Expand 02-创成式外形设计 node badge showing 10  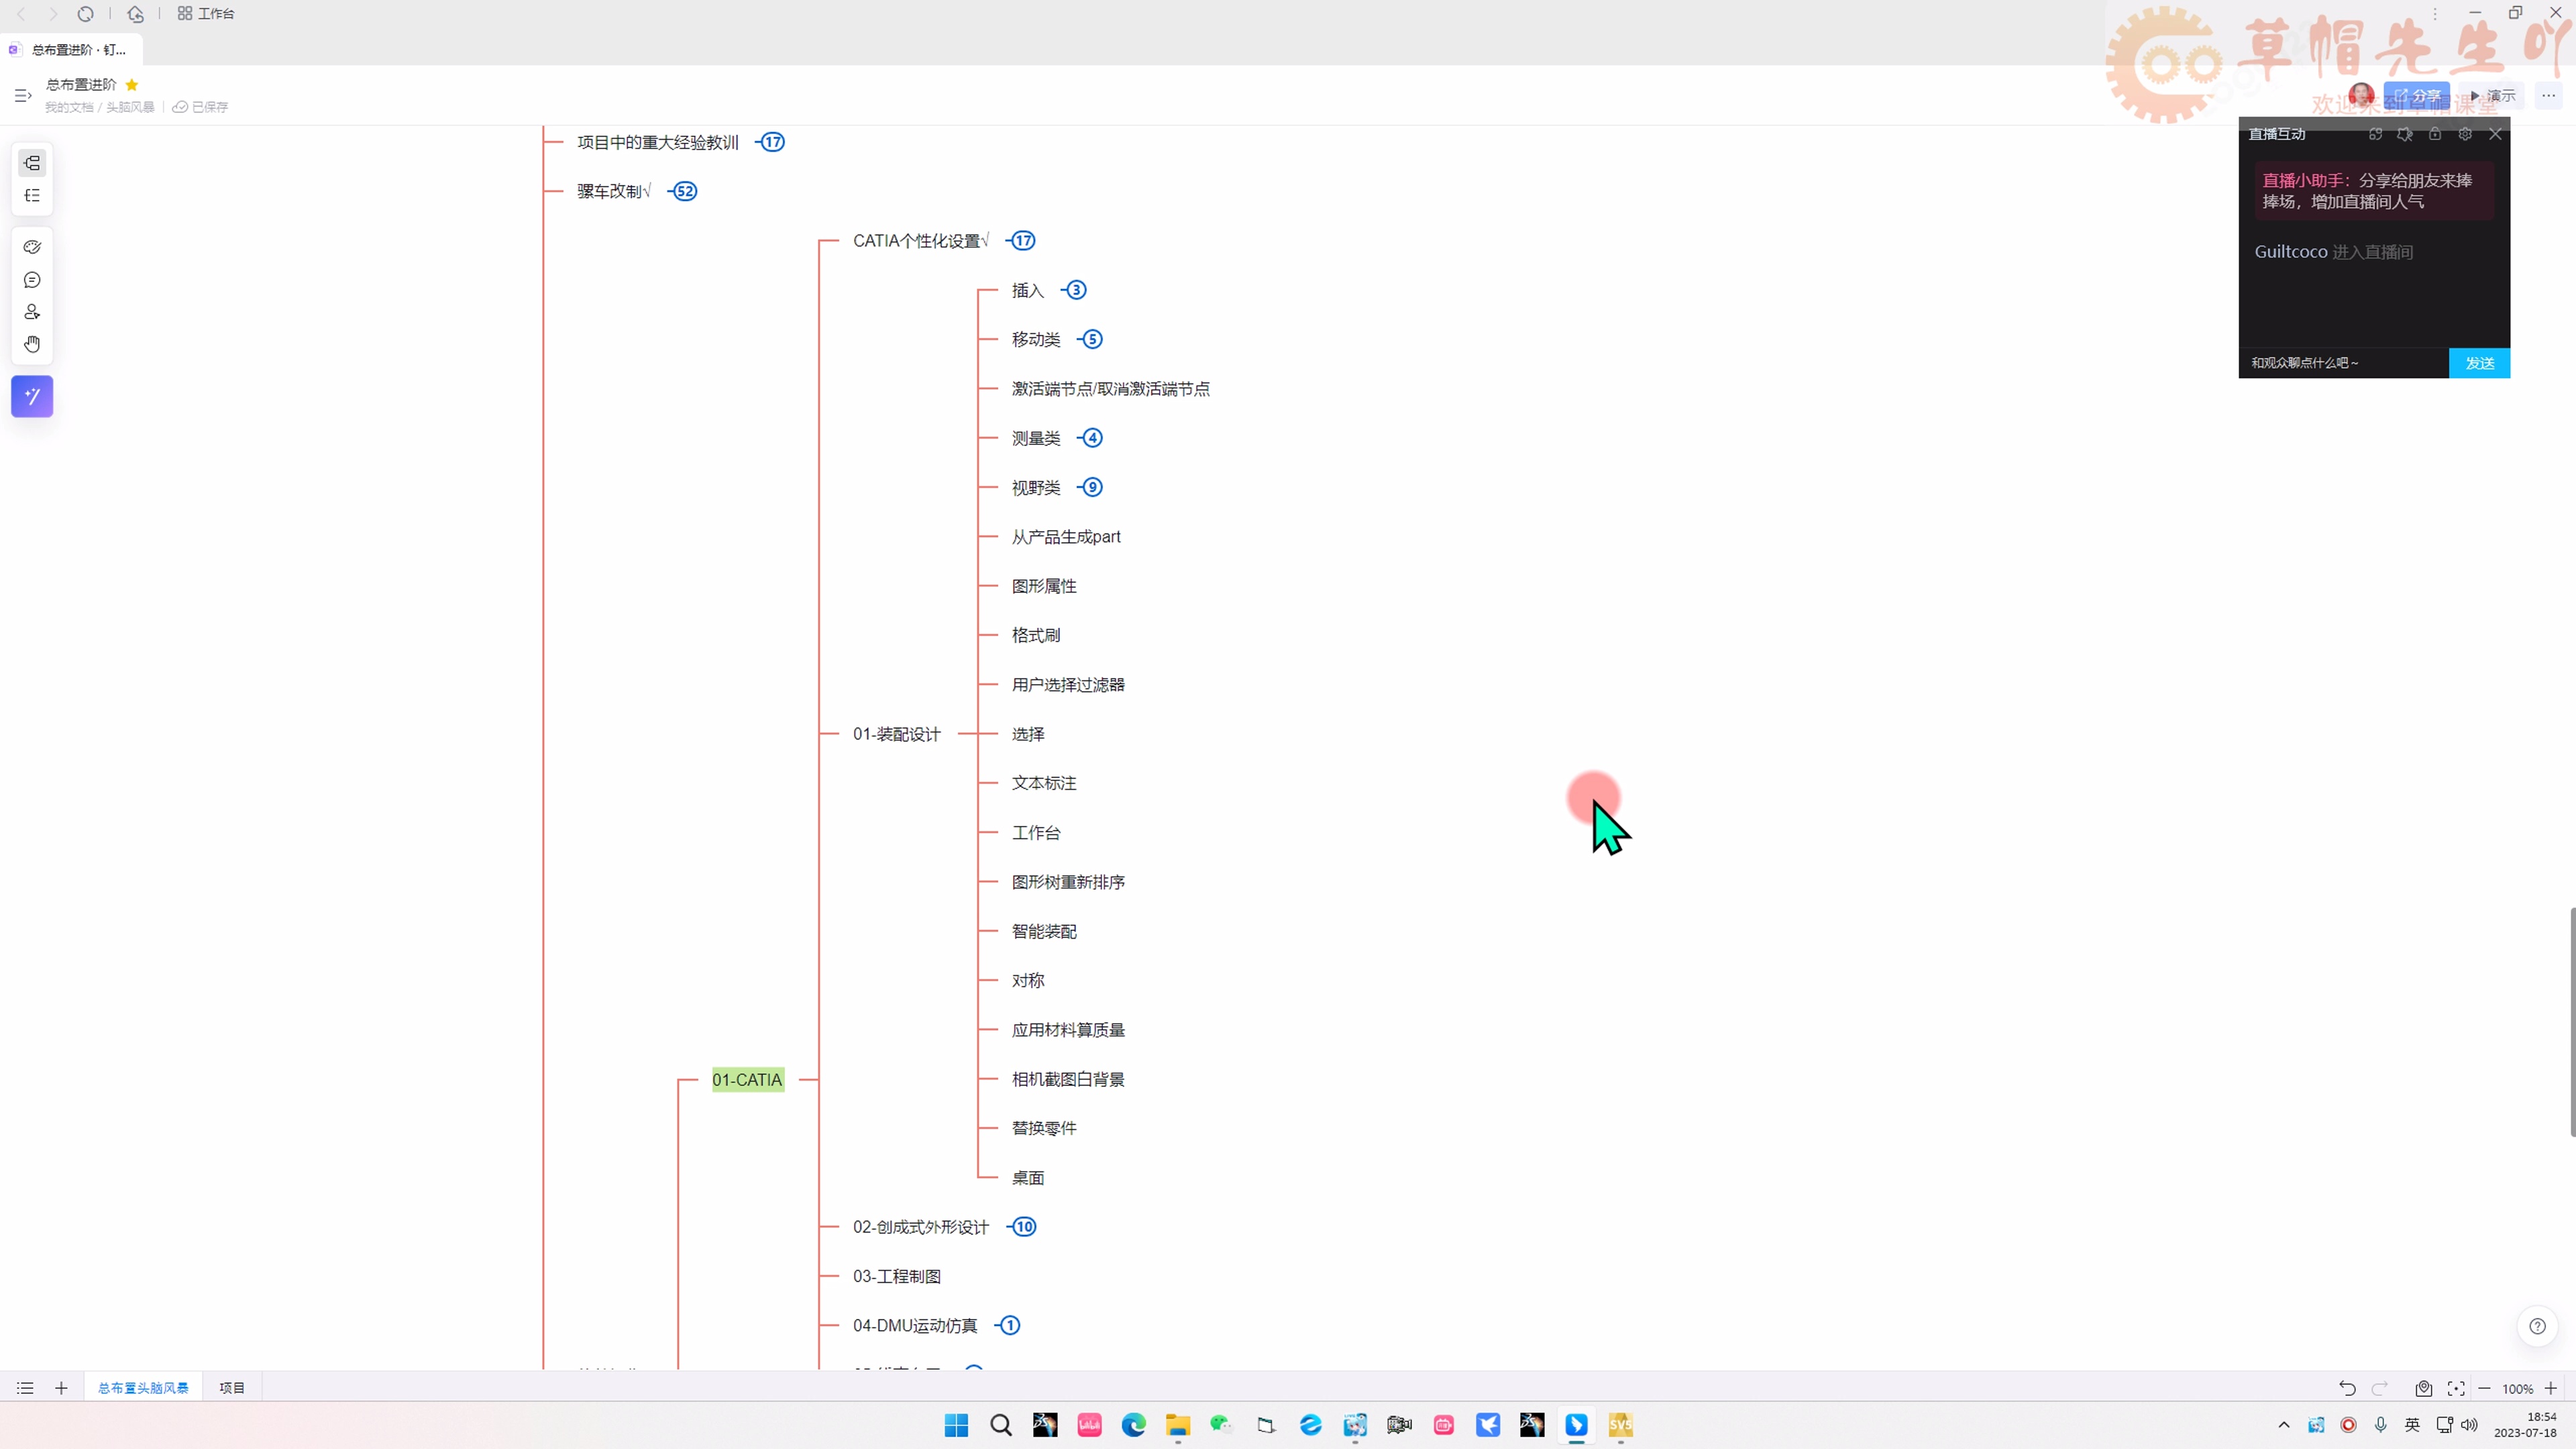click(x=1024, y=1227)
